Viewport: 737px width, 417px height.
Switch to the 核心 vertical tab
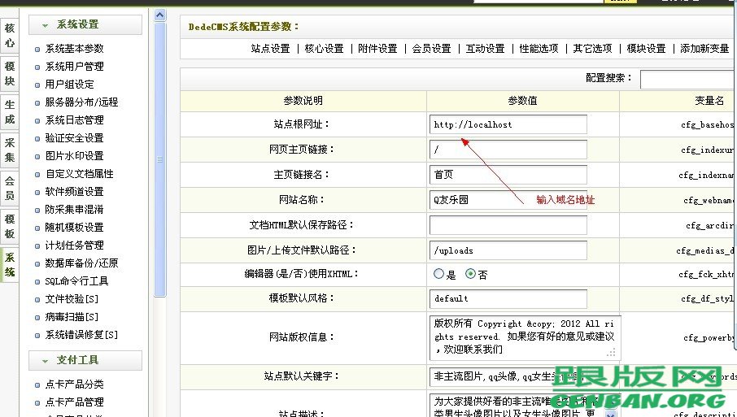(x=10, y=36)
